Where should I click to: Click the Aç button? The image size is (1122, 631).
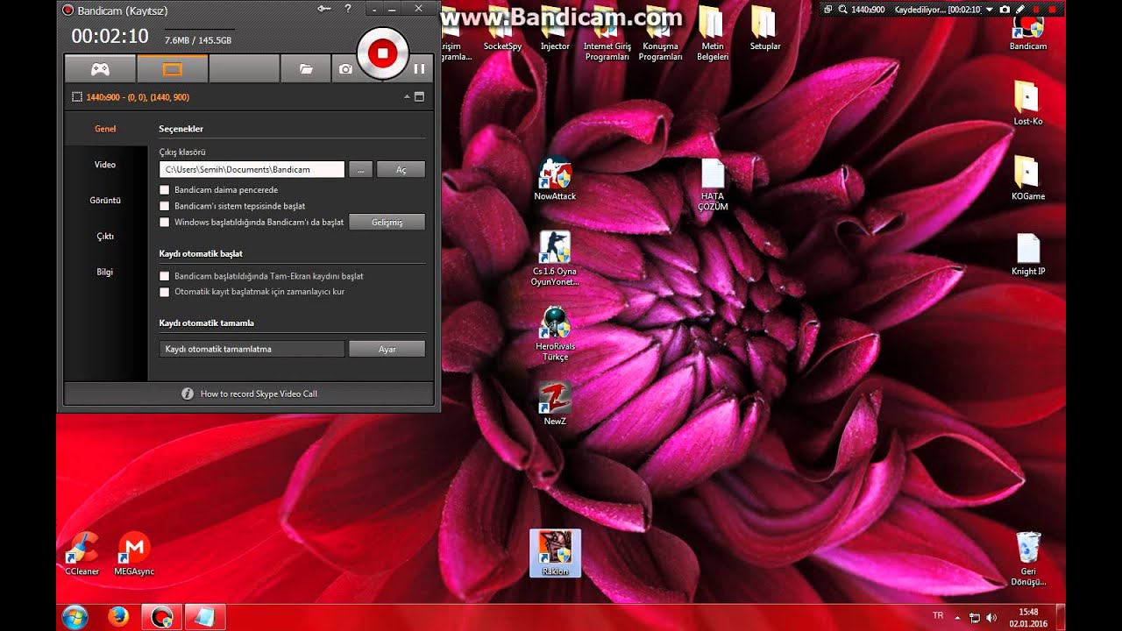tap(401, 169)
